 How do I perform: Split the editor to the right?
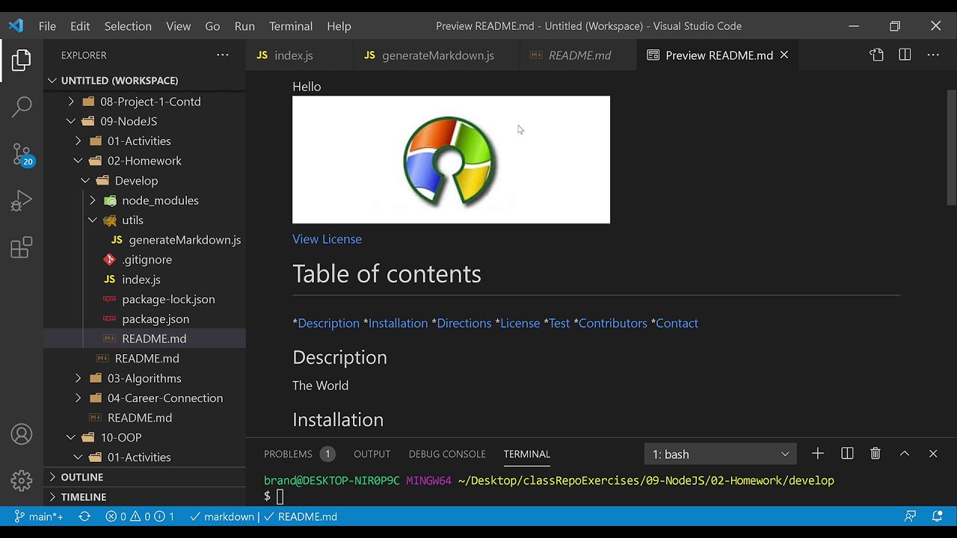[905, 55]
